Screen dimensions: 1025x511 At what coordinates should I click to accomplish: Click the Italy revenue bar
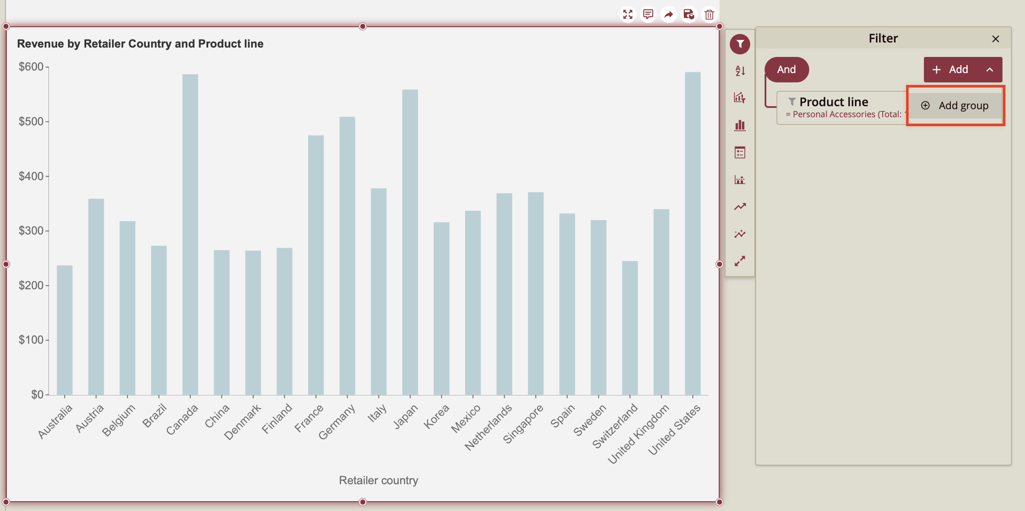378,291
